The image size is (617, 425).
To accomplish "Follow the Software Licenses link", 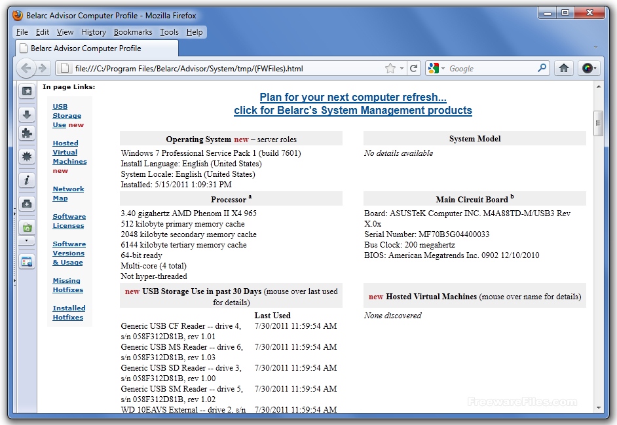I will (69, 221).
